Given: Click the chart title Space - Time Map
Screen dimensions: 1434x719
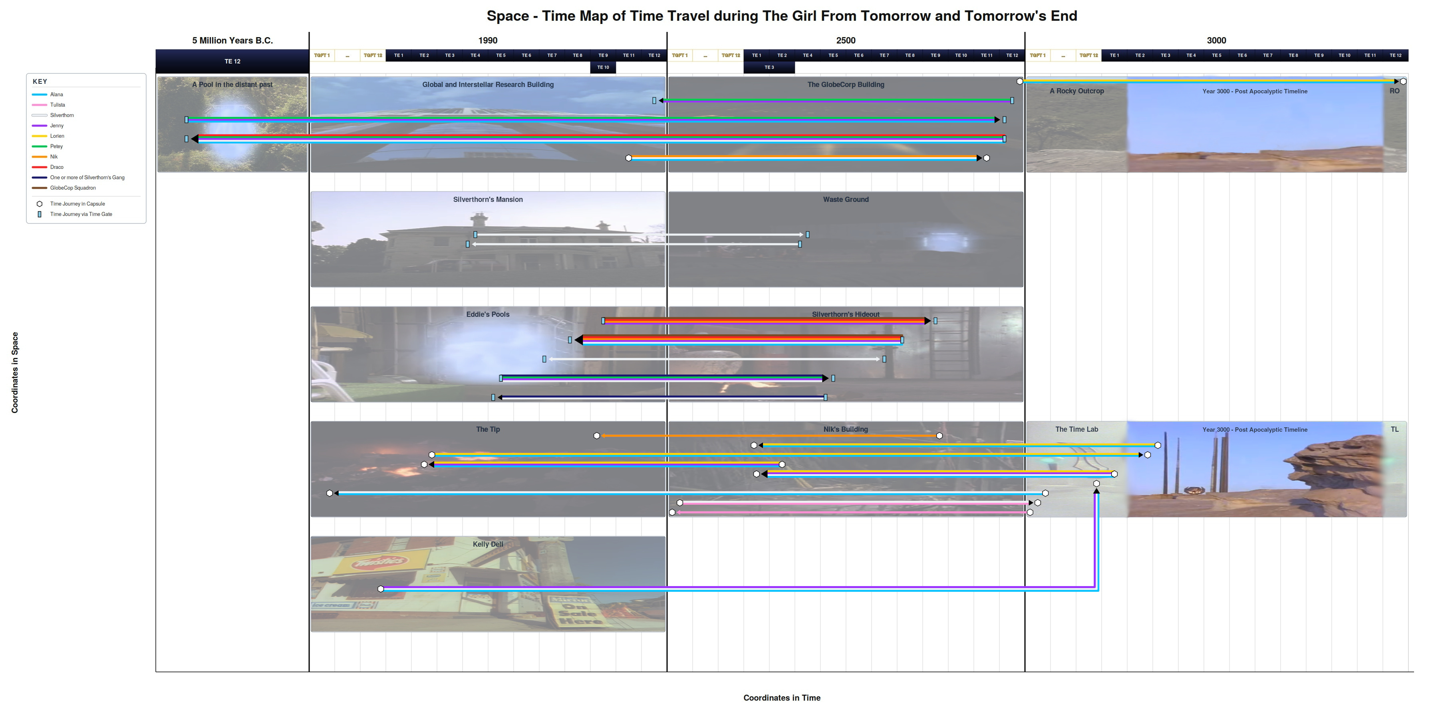Looking at the screenshot, I should (x=782, y=16).
